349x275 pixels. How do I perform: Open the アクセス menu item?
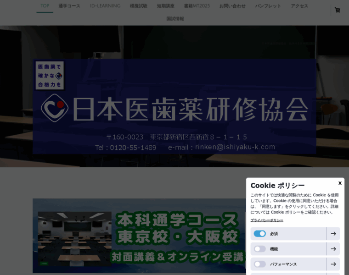[x=299, y=6]
